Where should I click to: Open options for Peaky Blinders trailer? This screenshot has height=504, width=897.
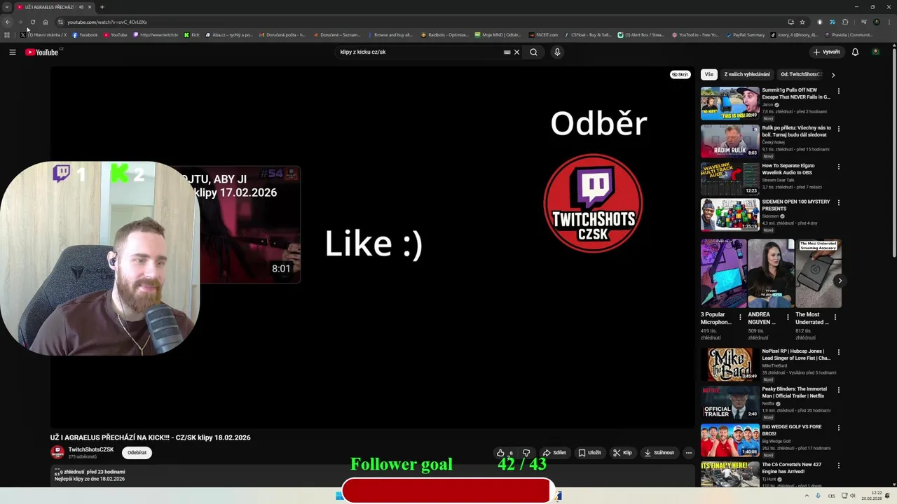tap(838, 390)
